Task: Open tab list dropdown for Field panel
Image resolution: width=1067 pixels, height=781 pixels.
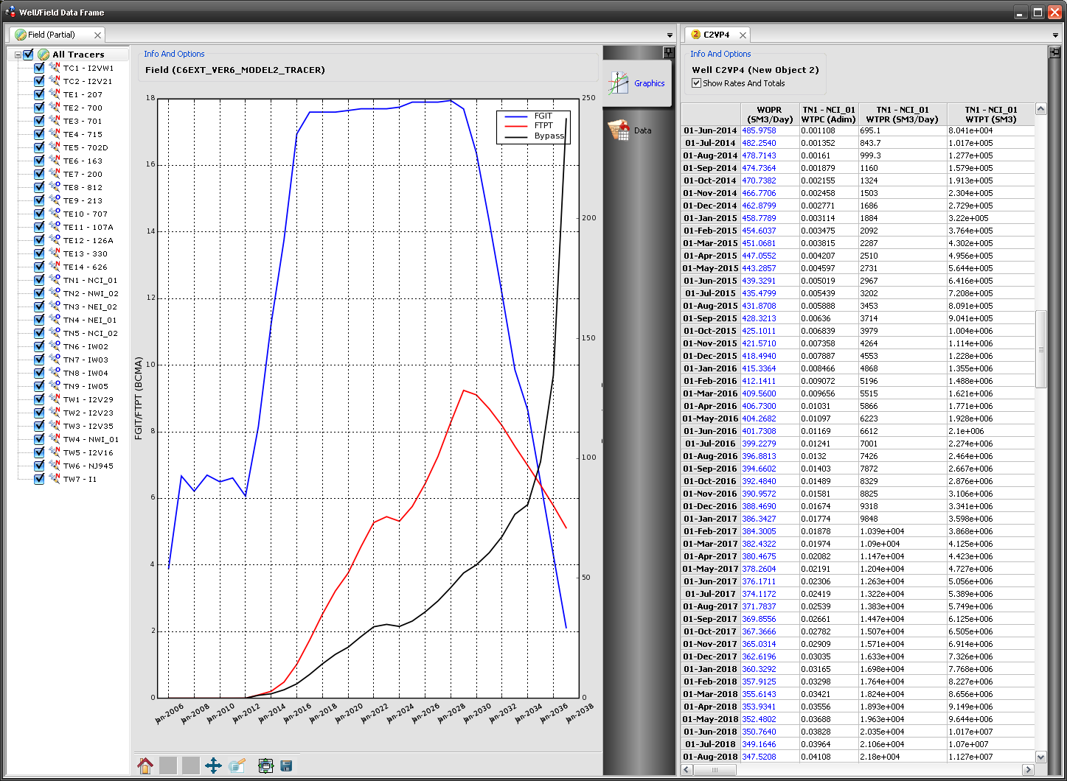Action: (x=670, y=35)
